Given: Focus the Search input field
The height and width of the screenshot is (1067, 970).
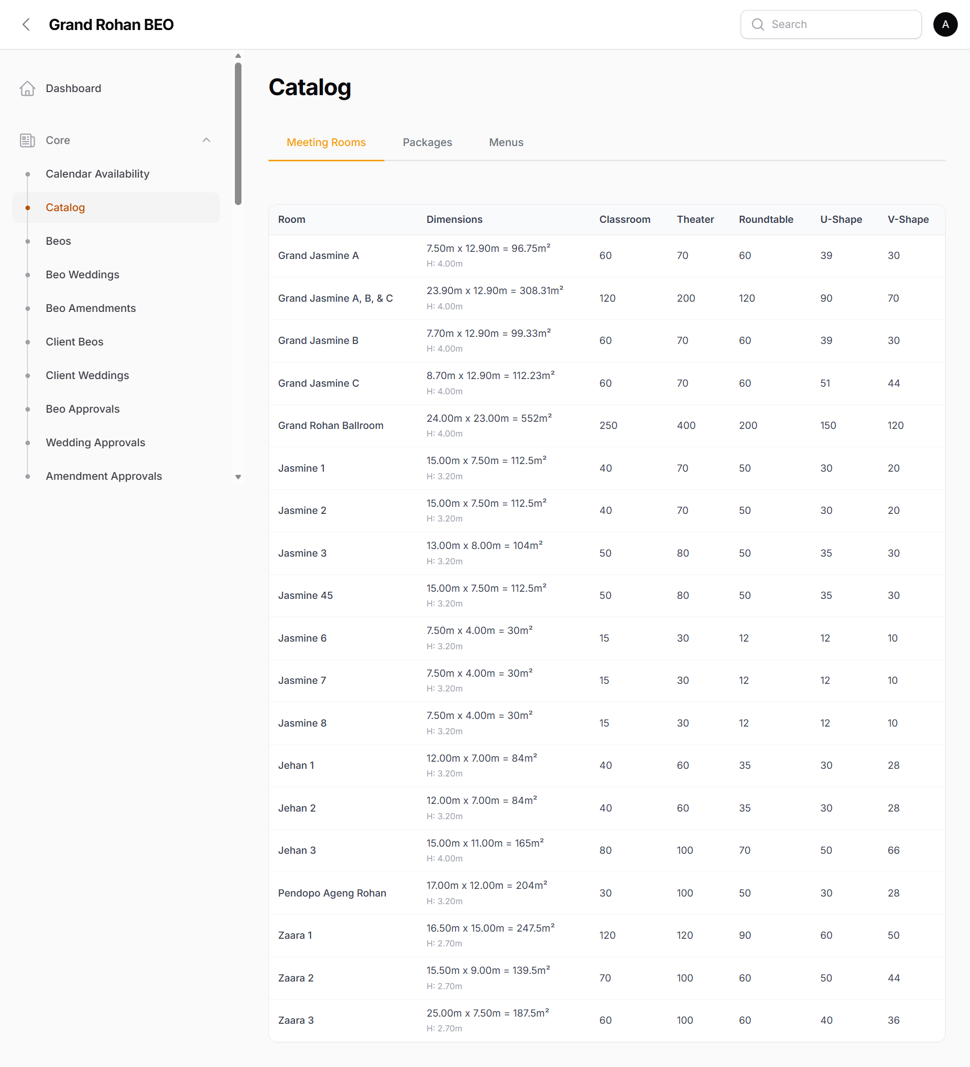Looking at the screenshot, I should pos(831,24).
